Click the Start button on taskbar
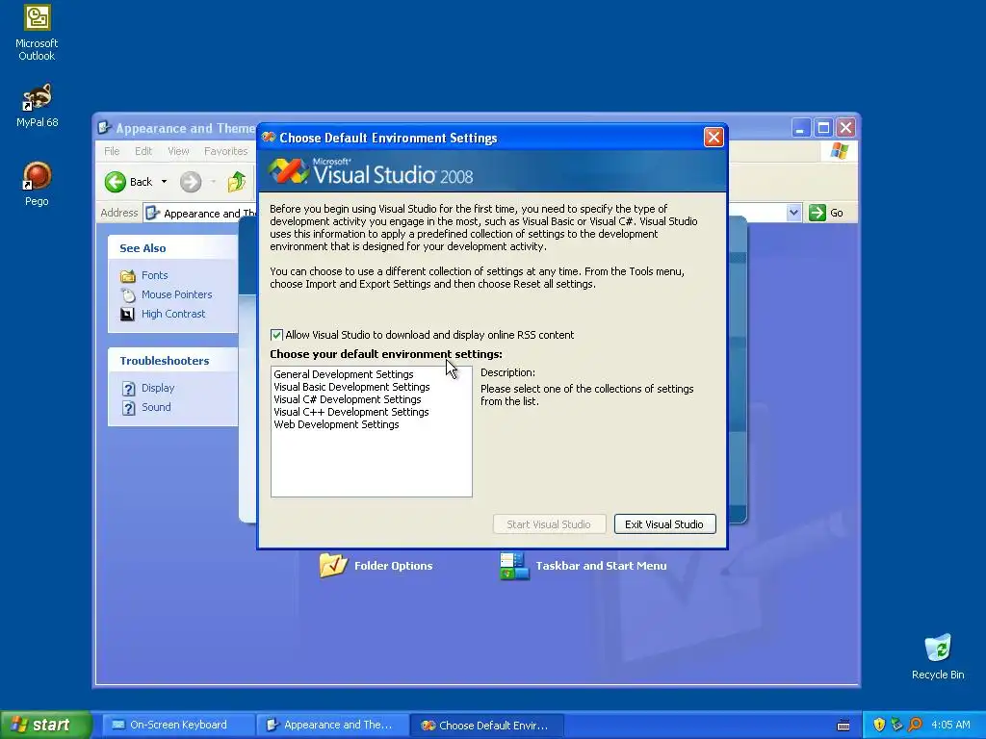Screen dimensions: 986x739 pos(46,725)
